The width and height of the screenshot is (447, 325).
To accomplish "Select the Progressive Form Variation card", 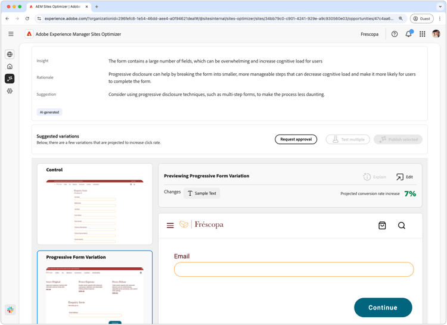I will coord(95,287).
